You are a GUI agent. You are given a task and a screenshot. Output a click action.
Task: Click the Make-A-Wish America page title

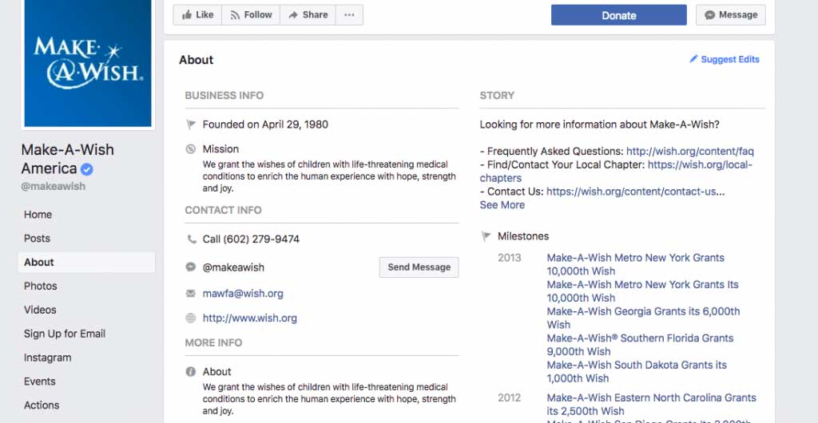pos(67,159)
